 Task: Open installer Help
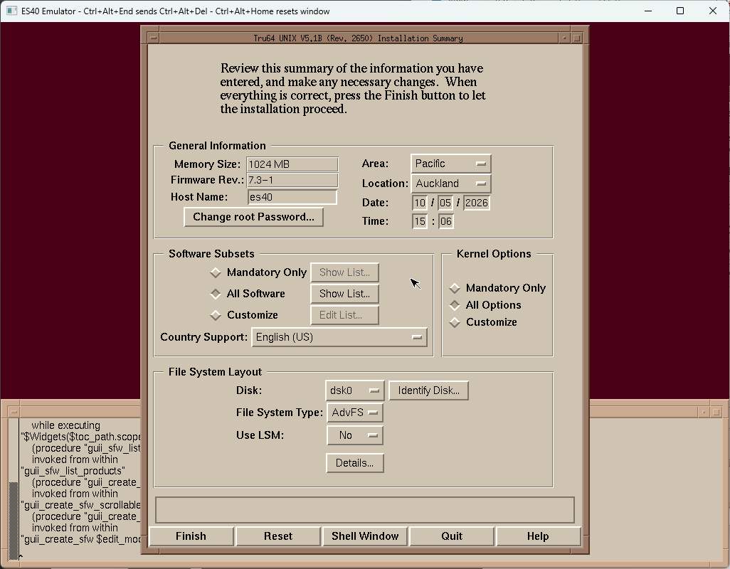point(538,536)
